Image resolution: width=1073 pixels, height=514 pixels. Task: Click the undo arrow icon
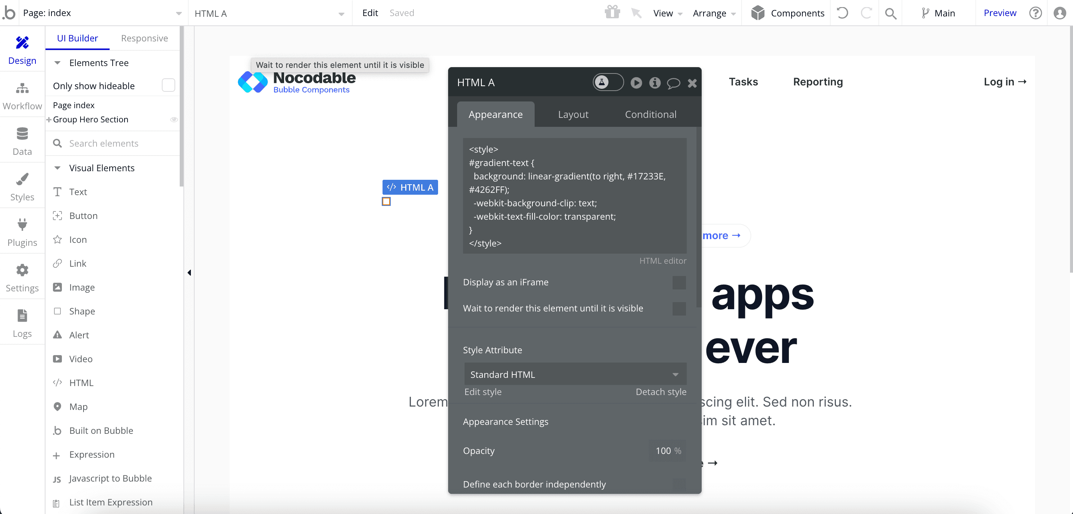point(842,13)
